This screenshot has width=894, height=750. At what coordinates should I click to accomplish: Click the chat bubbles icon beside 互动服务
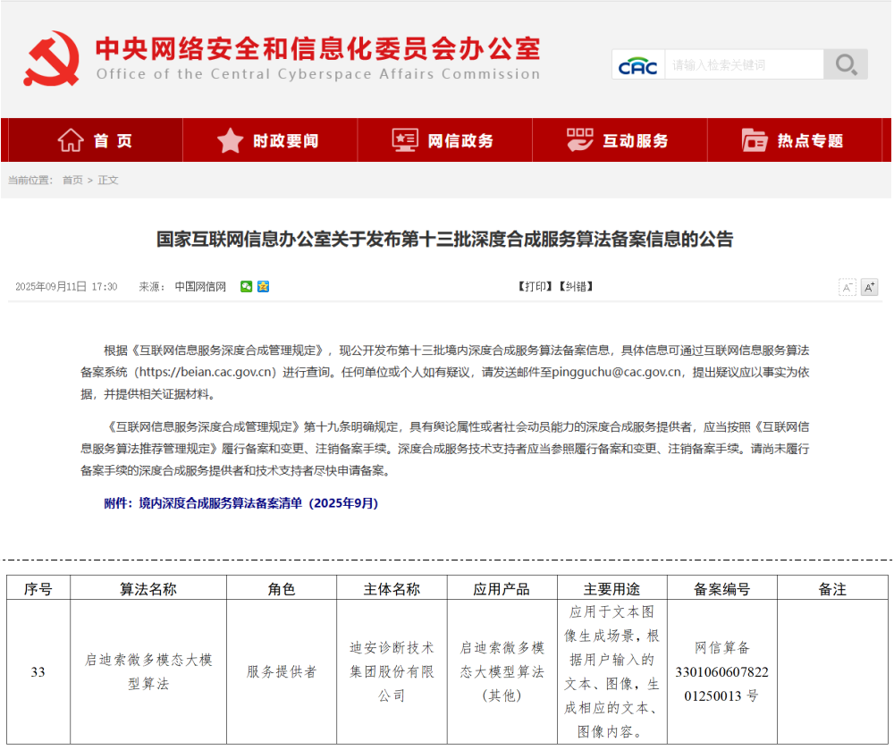pyautogui.click(x=581, y=139)
